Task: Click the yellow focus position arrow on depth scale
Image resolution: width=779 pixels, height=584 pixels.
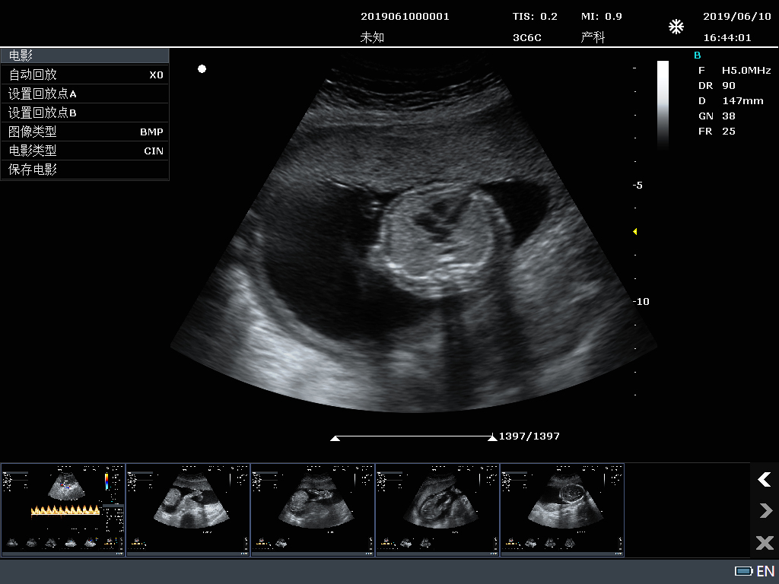Action: click(635, 231)
